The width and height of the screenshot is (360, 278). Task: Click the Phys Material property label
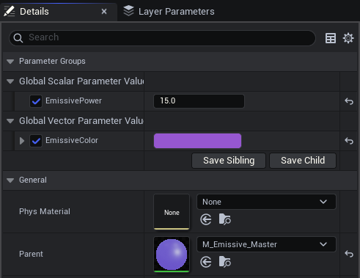coord(45,211)
